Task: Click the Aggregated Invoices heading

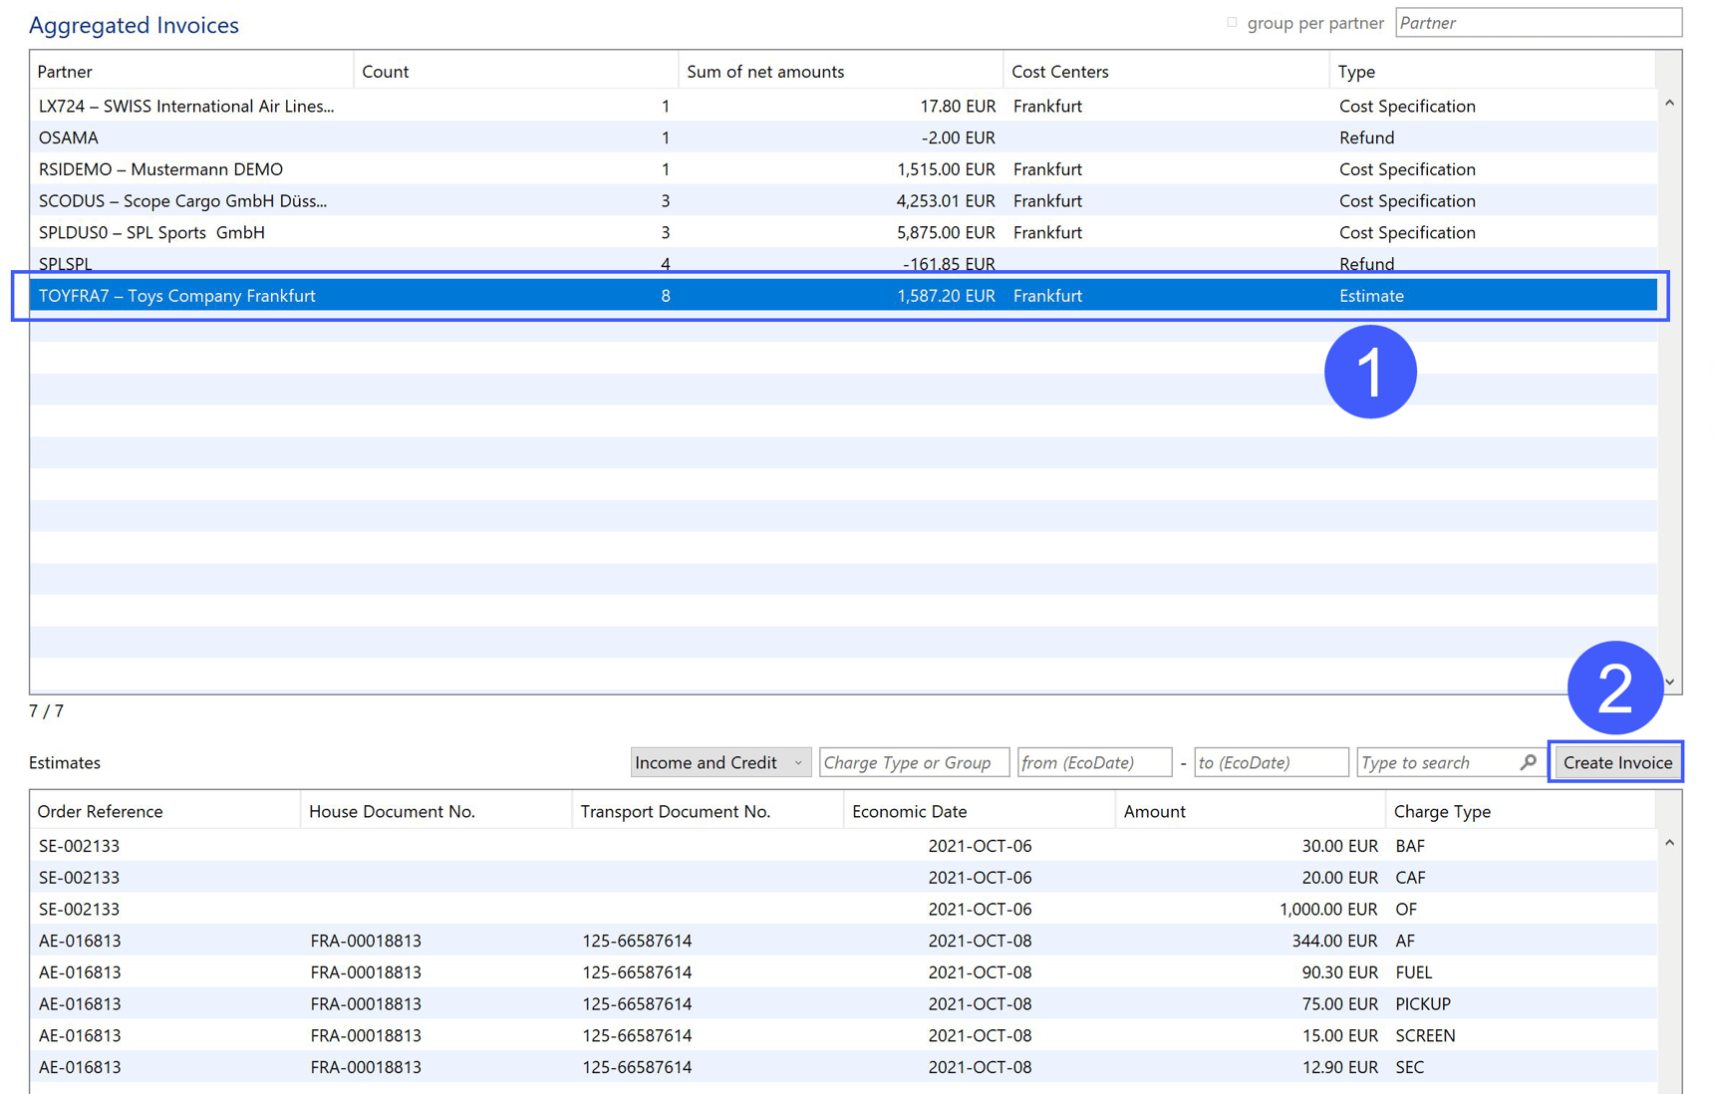Action: (x=134, y=25)
